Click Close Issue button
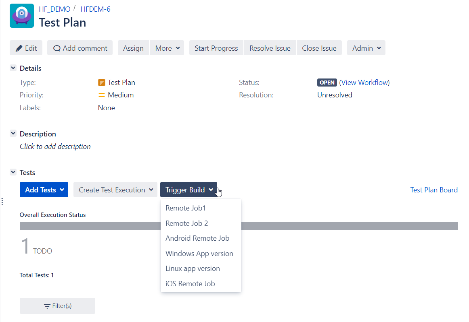 [319, 48]
